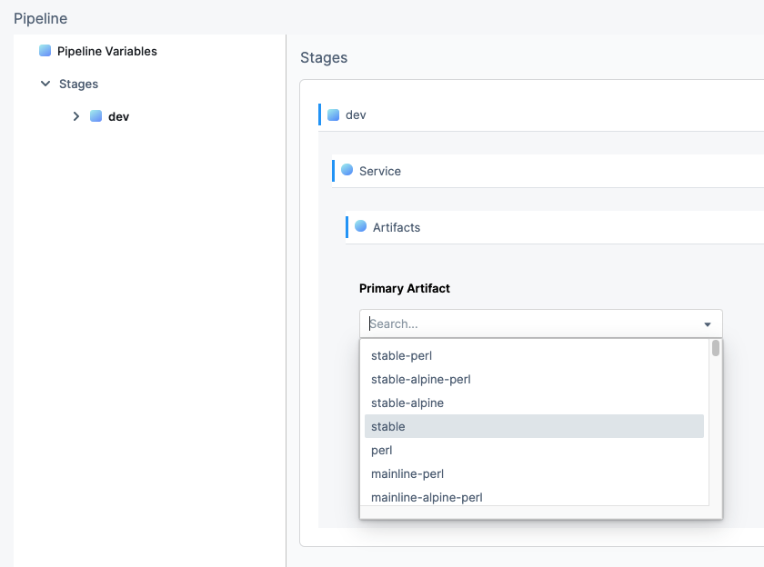This screenshot has height=567, width=764.
Task: Click the Service circle icon
Action: pos(347,170)
